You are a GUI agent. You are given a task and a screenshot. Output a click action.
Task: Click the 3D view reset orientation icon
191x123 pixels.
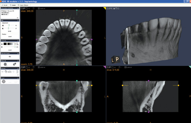(110, 8)
